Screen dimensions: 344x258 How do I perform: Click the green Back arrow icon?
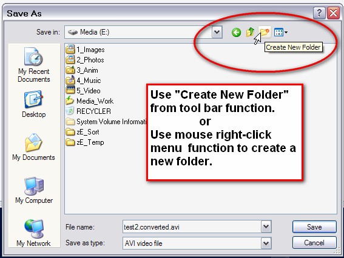[236, 33]
